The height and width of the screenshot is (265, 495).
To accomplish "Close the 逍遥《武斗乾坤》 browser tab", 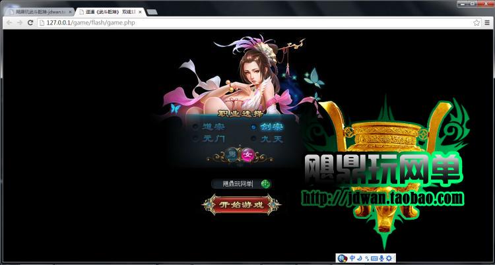I will tap(140, 12).
